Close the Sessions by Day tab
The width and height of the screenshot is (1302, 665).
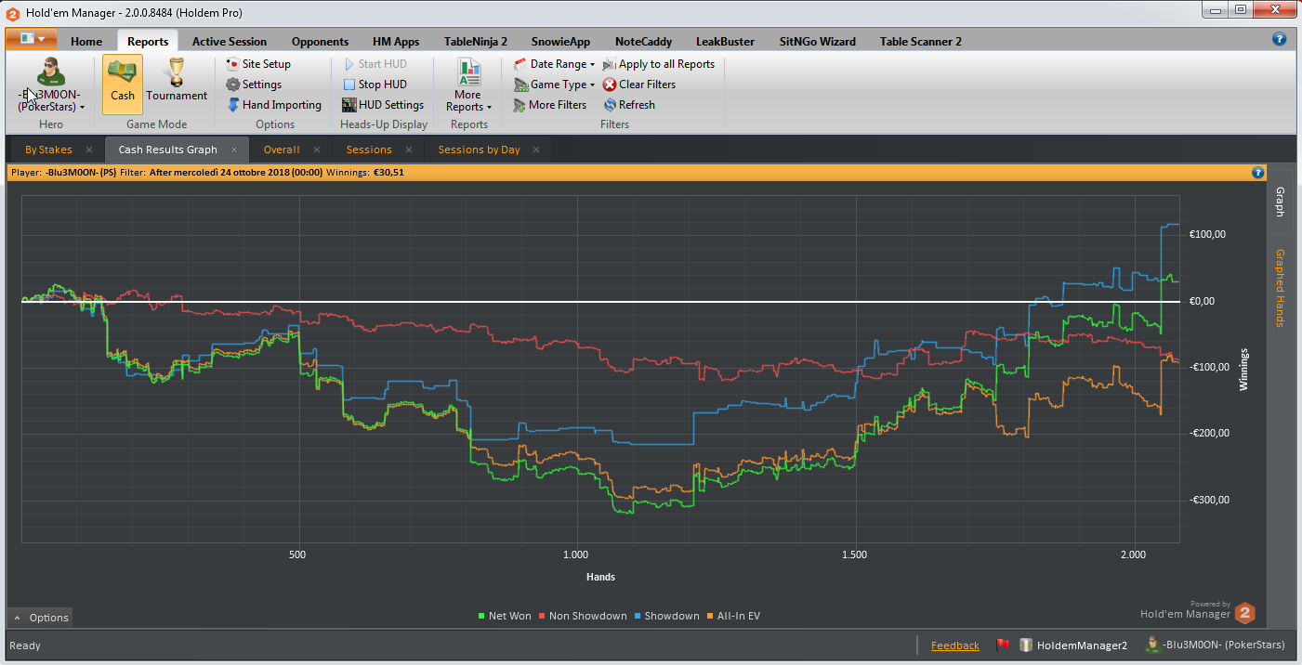tap(538, 150)
